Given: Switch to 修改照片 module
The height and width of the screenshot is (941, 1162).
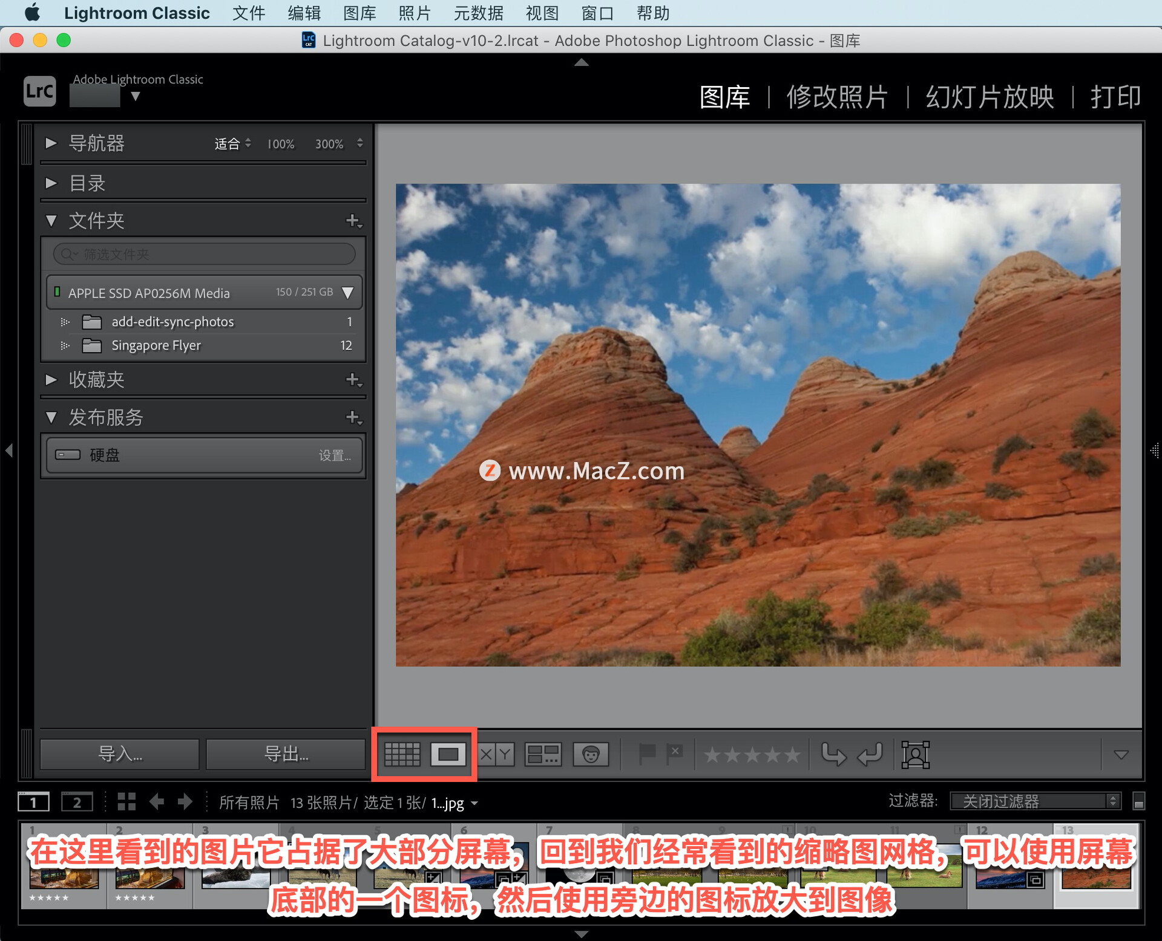Looking at the screenshot, I should 837,97.
